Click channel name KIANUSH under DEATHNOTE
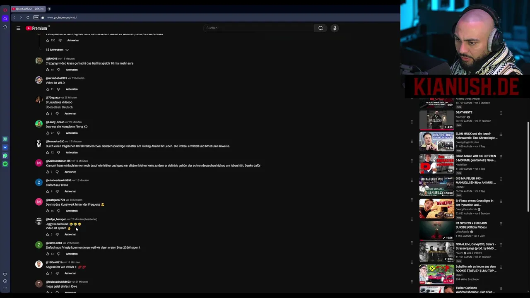This screenshot has width=530, height=298. (x=461, y=117)
